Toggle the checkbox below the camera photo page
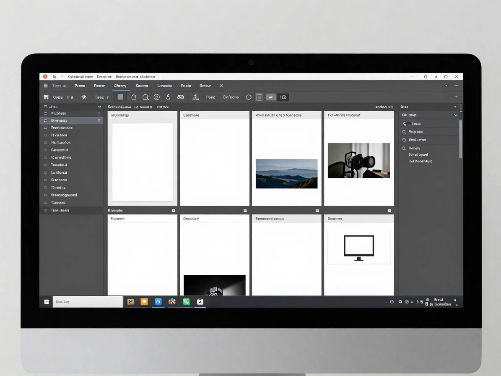Screen dimensions: 501x376 (389, 211)
